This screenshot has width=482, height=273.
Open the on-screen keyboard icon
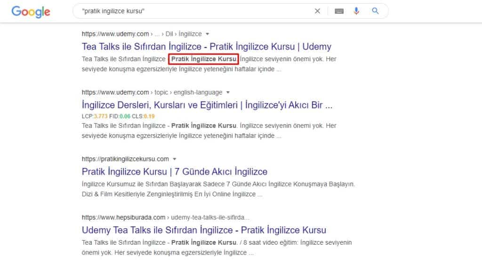click(x=338, y=11)
